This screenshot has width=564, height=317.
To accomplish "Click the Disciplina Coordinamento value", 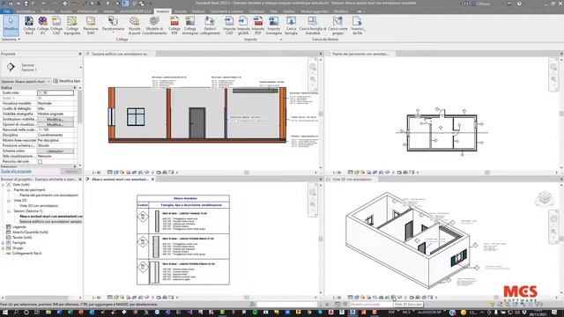I will [56, 135].
